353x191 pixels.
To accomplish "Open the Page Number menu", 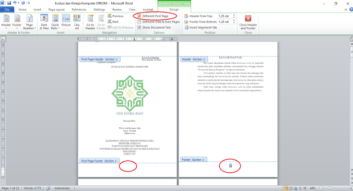I will [x=29, y=22].
